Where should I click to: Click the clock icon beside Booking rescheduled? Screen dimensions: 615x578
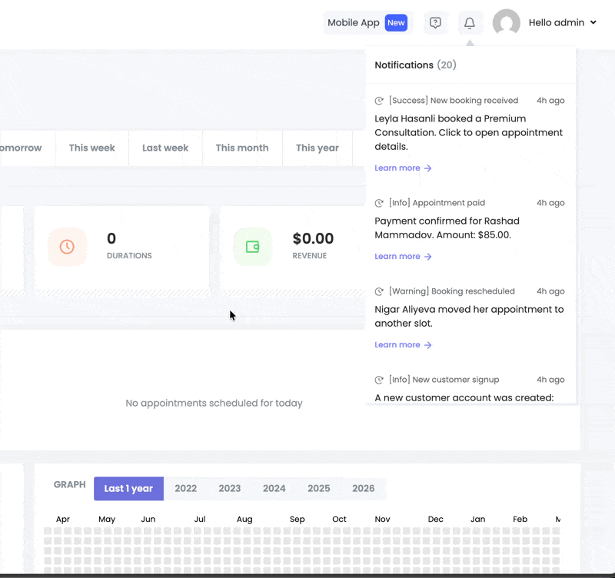(x=379, y=291)
